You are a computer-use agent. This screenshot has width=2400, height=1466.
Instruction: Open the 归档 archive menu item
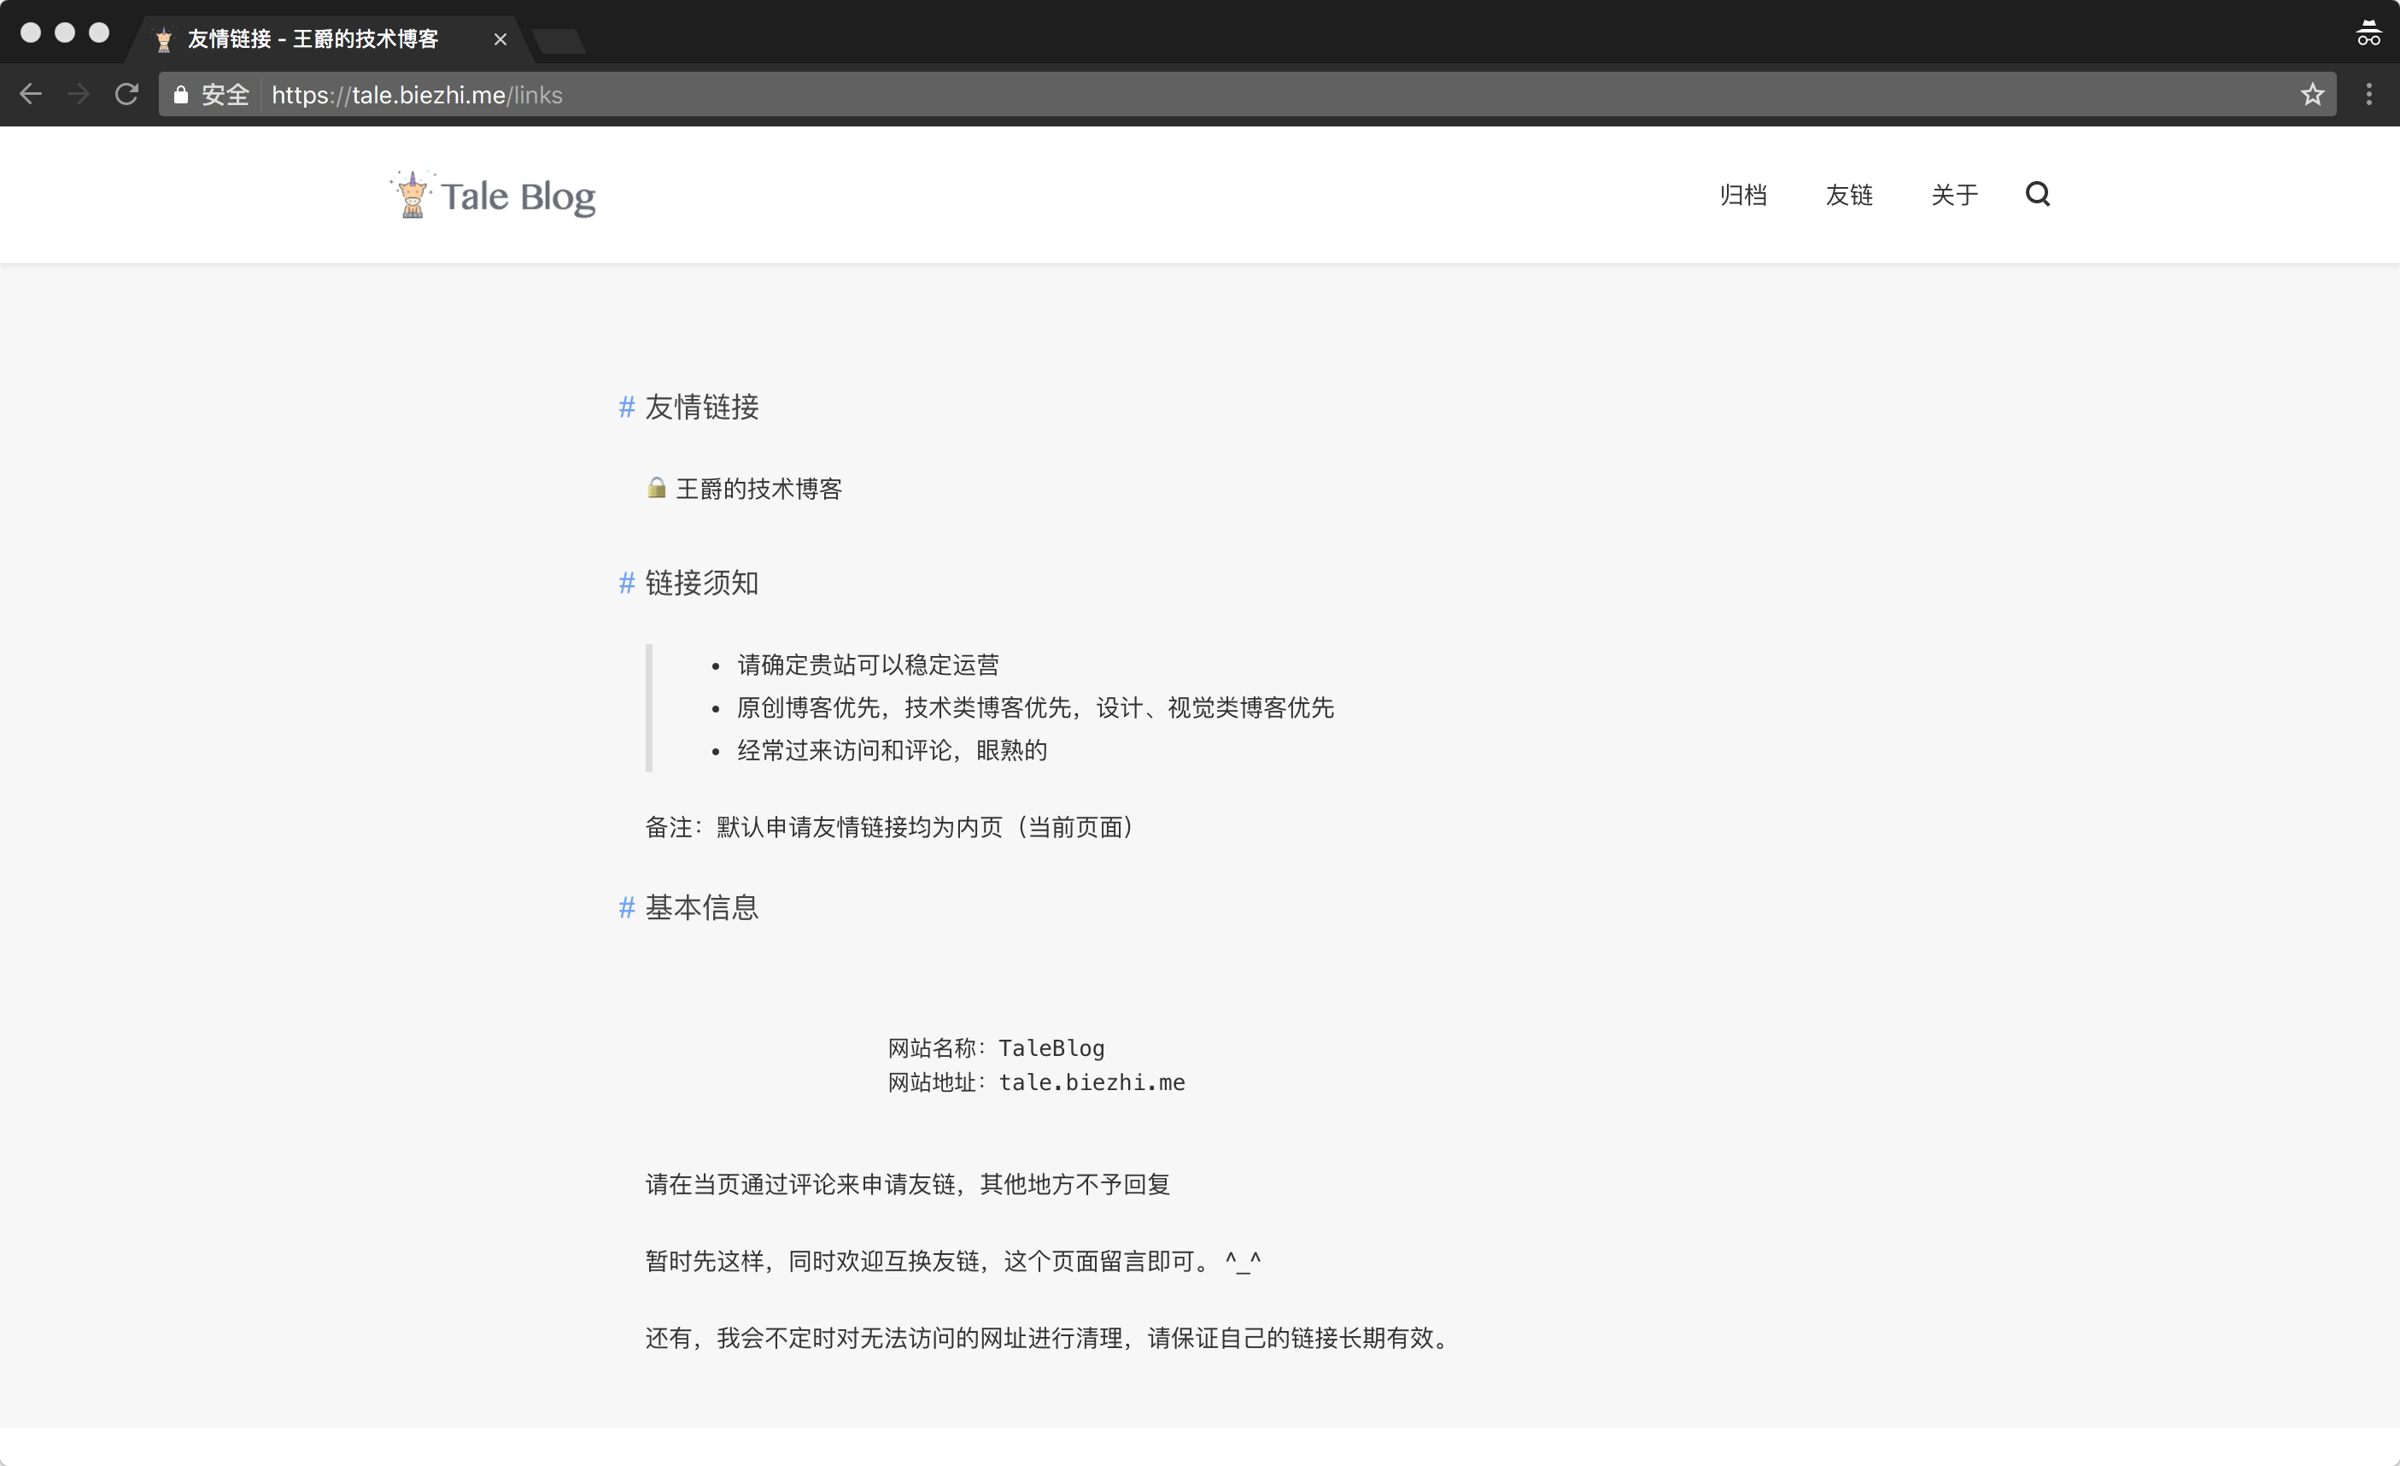pos(1742,195)
